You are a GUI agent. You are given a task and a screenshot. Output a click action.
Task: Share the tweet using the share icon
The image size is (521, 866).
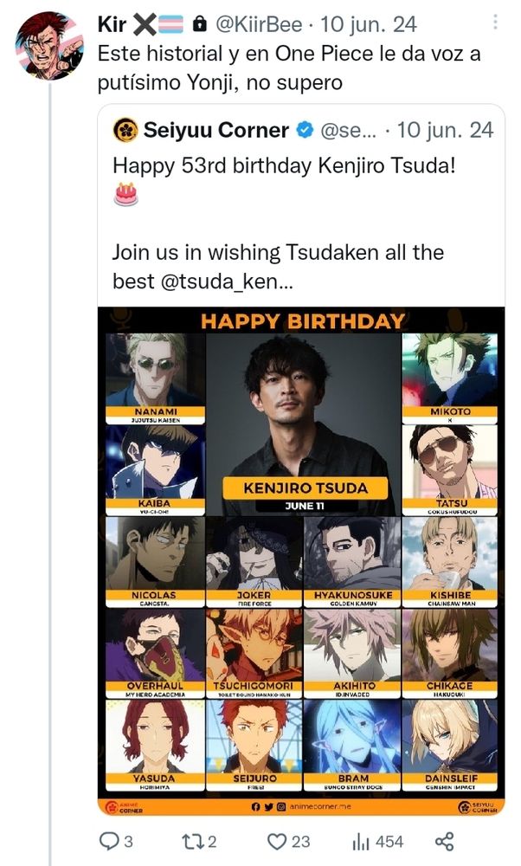pos(445,841)
